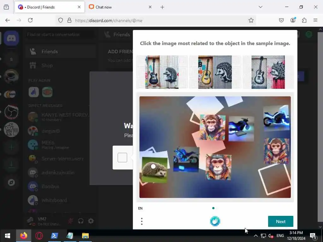Switch to the Discord | Friends tab

coord(50,7)
